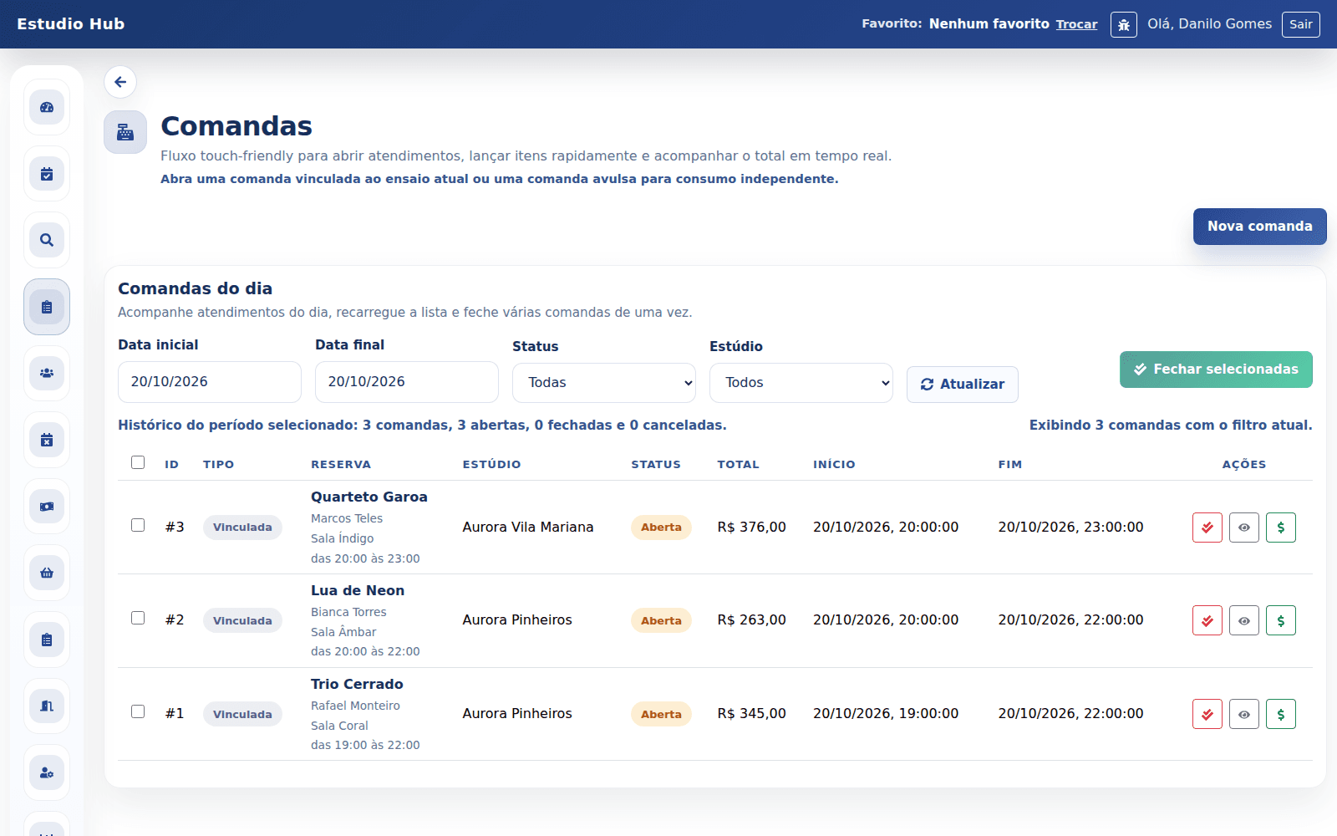Click the Bianca Torres name
This screenshot has width=1337, height=836.
pos(348,612)
